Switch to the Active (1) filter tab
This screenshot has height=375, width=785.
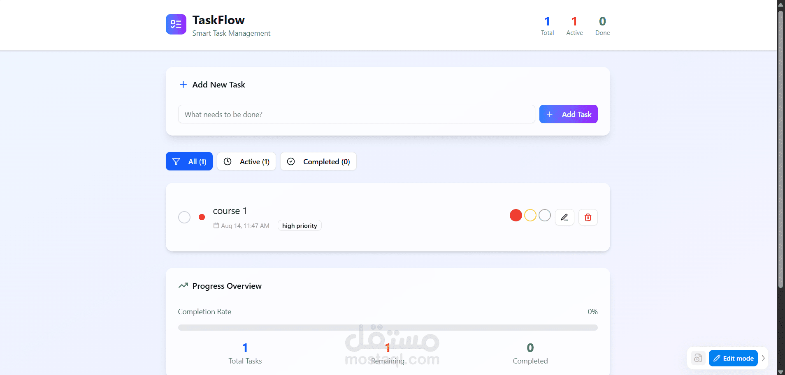246,161
